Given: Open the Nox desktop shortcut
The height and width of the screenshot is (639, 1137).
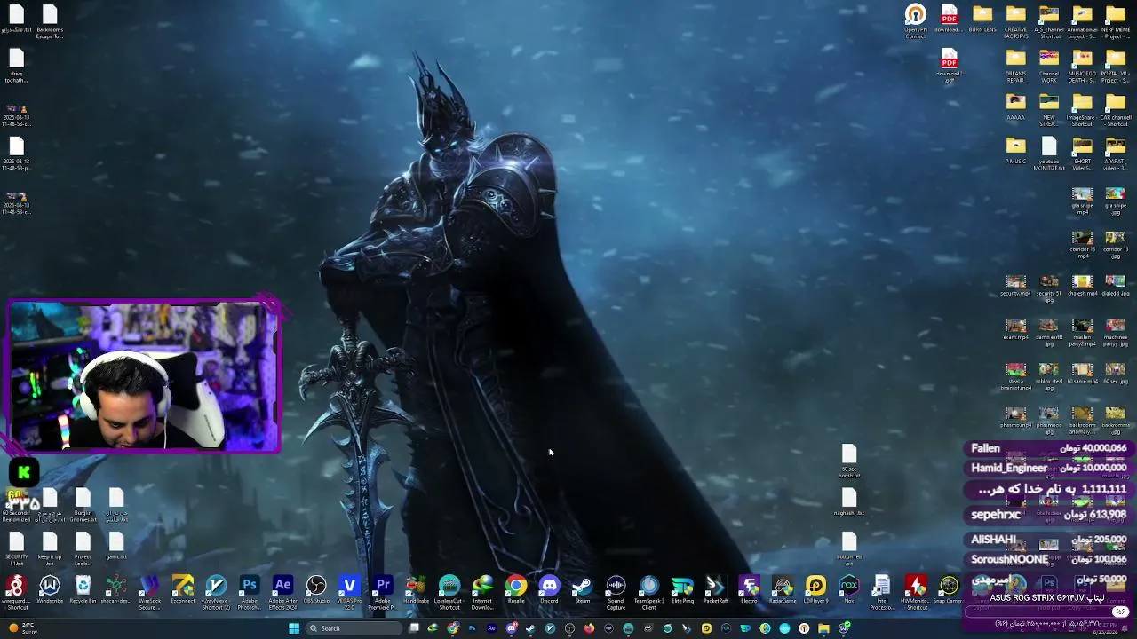Looking at the screenshot, I should [x=849, y=591].
